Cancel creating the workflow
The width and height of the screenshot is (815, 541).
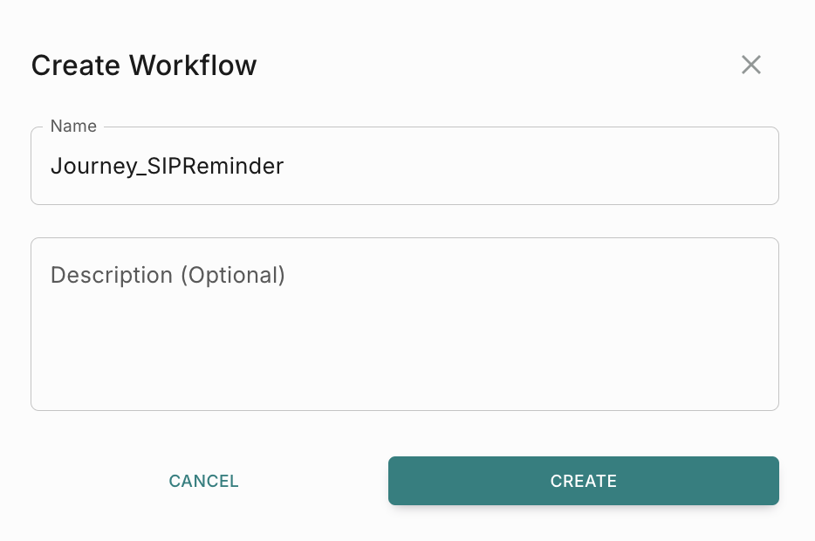pos(203,481)
